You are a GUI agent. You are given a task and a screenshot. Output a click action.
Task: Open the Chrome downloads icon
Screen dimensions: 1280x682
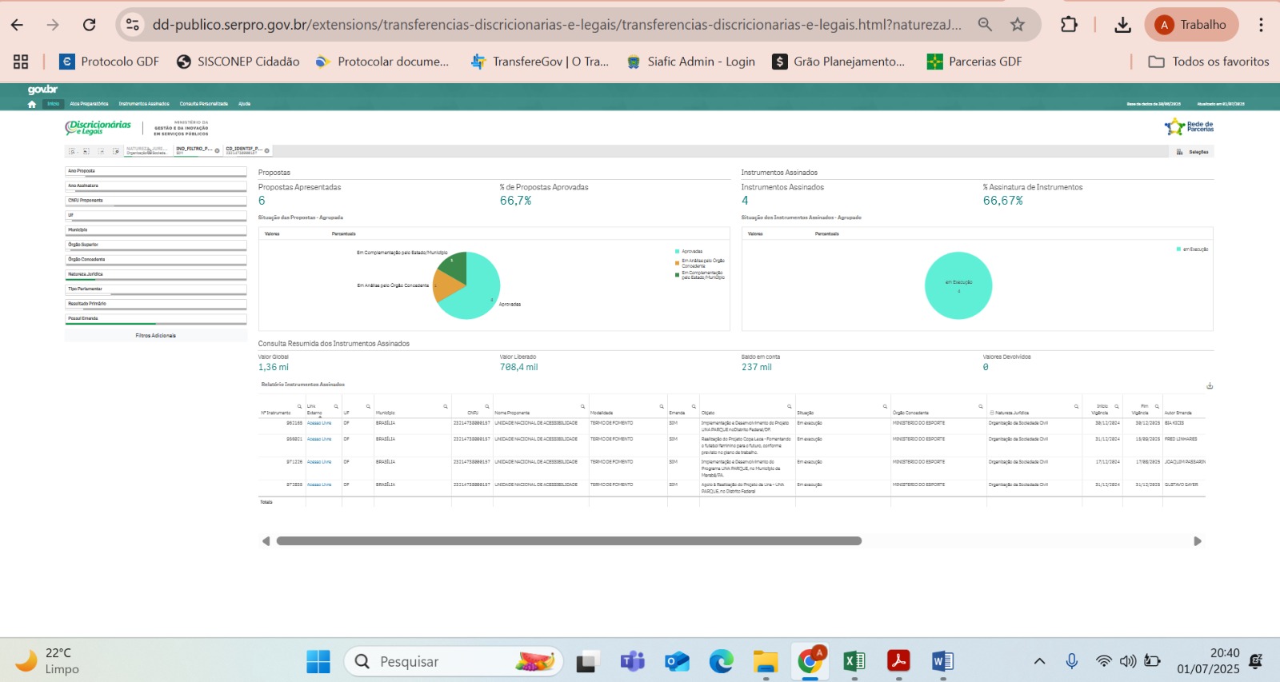pos(1123,25)
